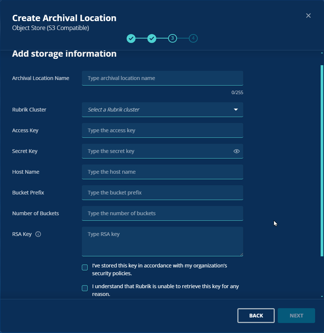324x333 pixels.
Task: Click the BACK button
Action: point(256,316)
